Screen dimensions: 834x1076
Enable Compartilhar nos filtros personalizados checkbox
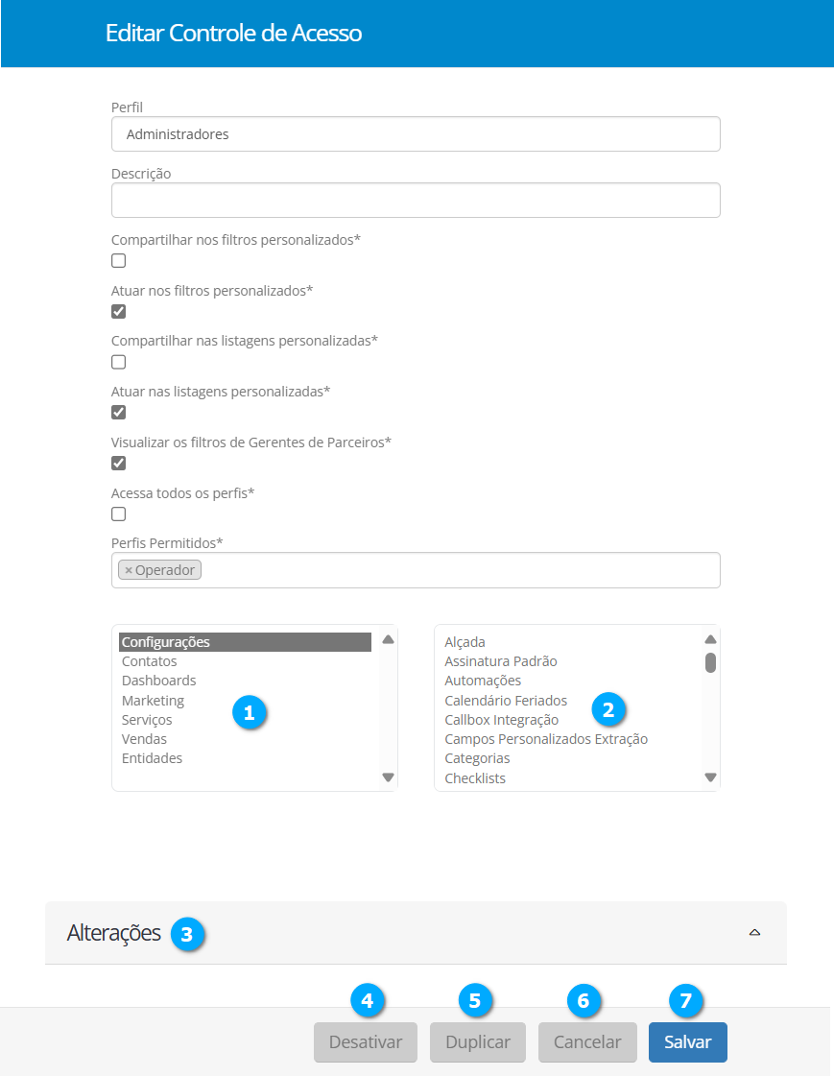pos(119,261)
